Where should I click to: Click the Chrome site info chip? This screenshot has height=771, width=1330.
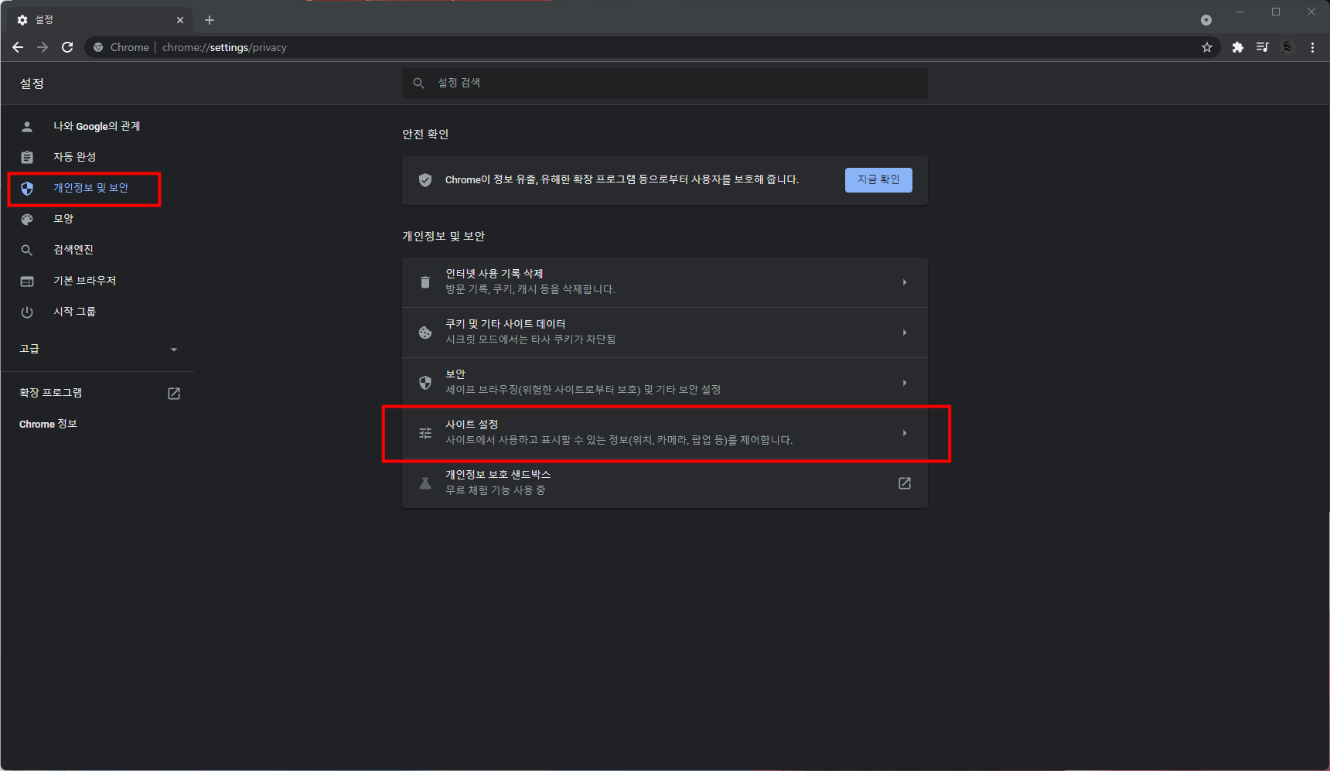[x=121, y=47]
